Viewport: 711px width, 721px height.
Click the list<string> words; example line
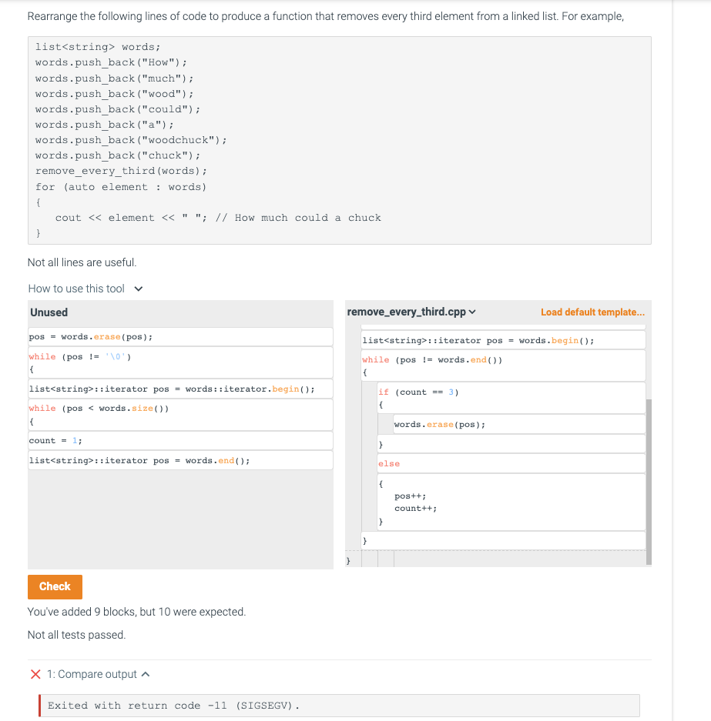click(98, 47)
